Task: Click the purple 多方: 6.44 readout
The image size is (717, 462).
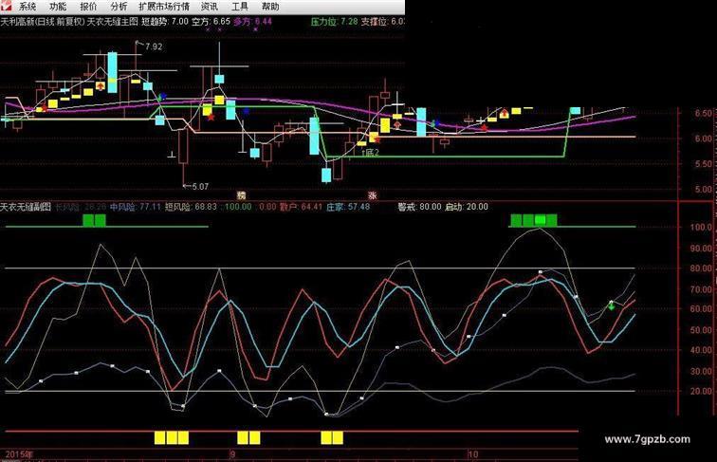Action: coord(252,21)
